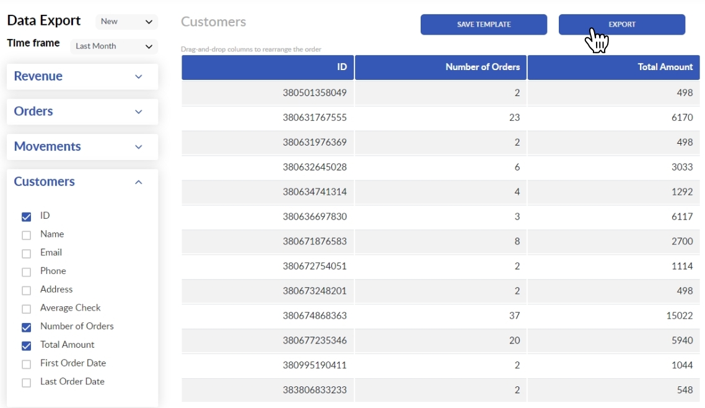Uncheck the Number of Orders checkbox
Viewport: 705px width, 408px height.
[27, 327]
